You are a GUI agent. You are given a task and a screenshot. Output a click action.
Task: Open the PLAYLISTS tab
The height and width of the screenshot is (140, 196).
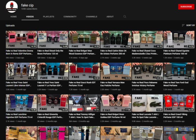(49, 17)
